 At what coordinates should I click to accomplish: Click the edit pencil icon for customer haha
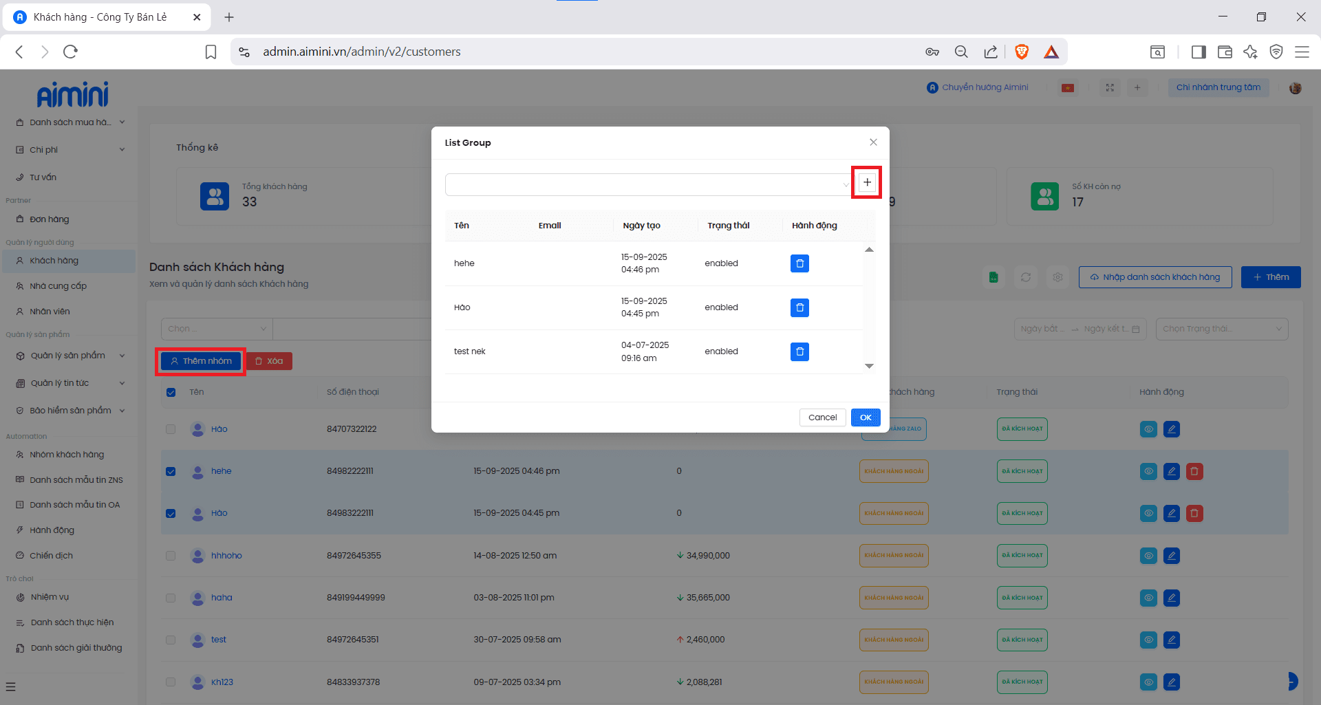pyautogui.click(x=1171, y=598)
